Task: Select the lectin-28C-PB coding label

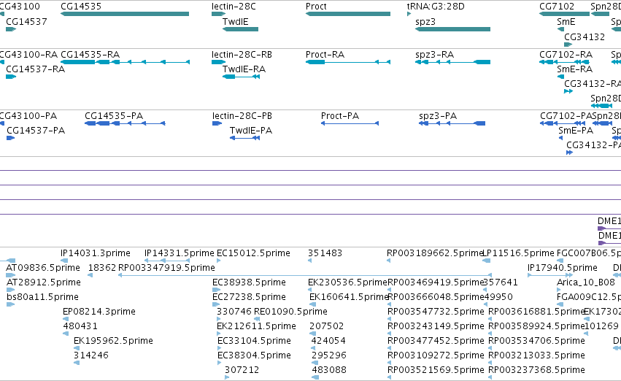Action: (x=242, y=115)
